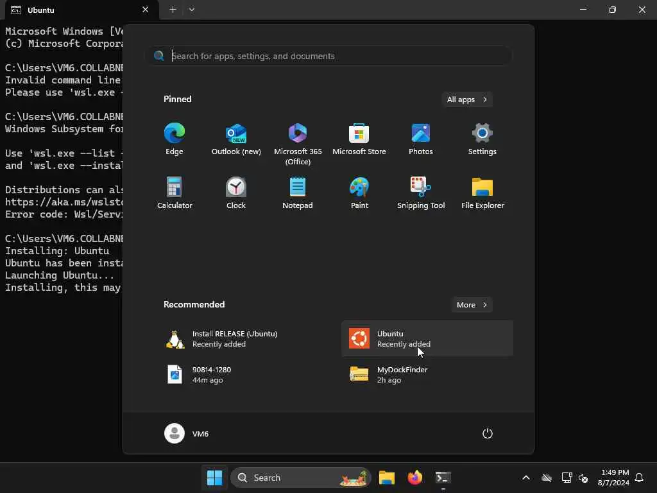Open File Explorer from the taskbar
This screenshot has width=657, height=493.
pyautogui.click(x=387, y=478)
